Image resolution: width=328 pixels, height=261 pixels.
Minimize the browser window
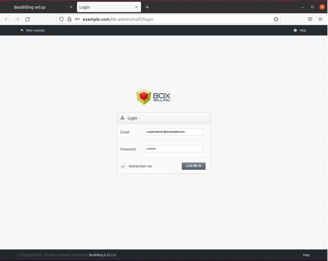(x=302, y=7)
